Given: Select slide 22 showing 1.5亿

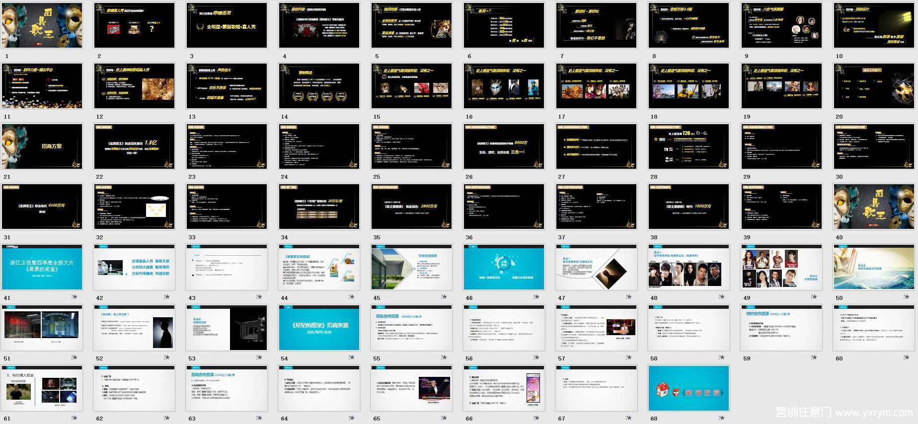Looking at the screenshot, I should pos(134,146).
